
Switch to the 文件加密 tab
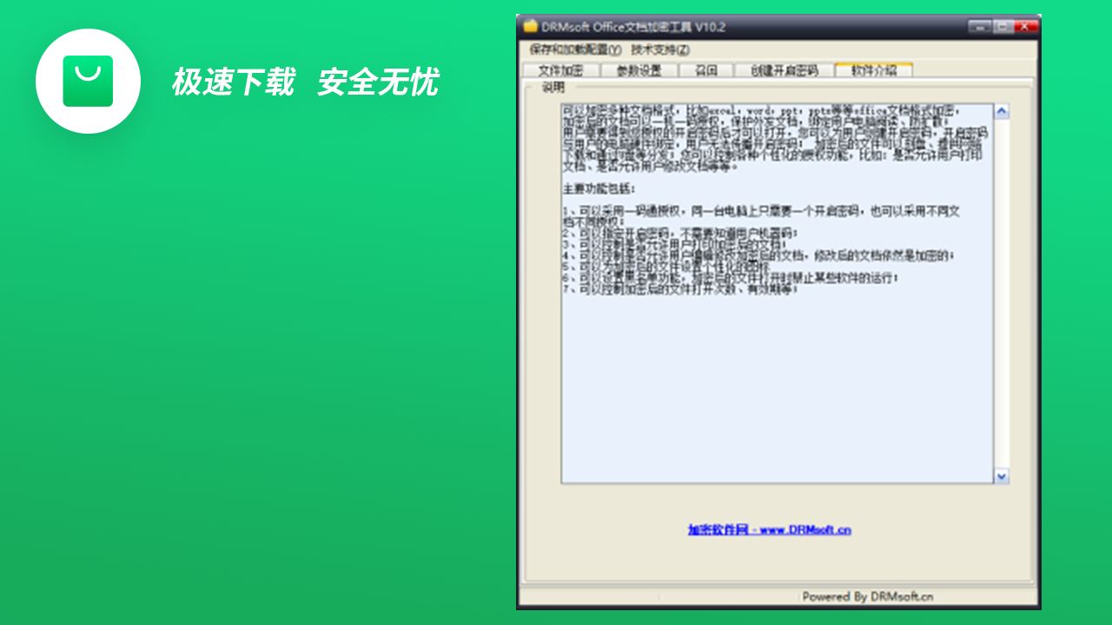point(560,69)
